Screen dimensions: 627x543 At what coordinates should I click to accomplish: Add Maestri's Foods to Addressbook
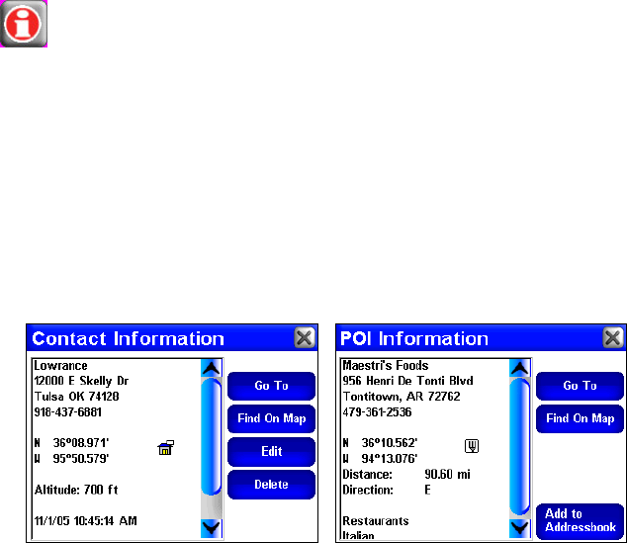click(x=580, y=521)
